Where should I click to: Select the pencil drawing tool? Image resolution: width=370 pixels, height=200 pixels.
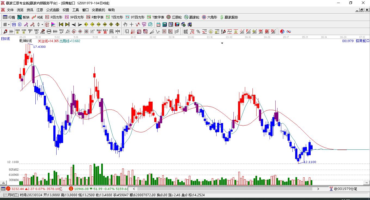tap(6, 32)
